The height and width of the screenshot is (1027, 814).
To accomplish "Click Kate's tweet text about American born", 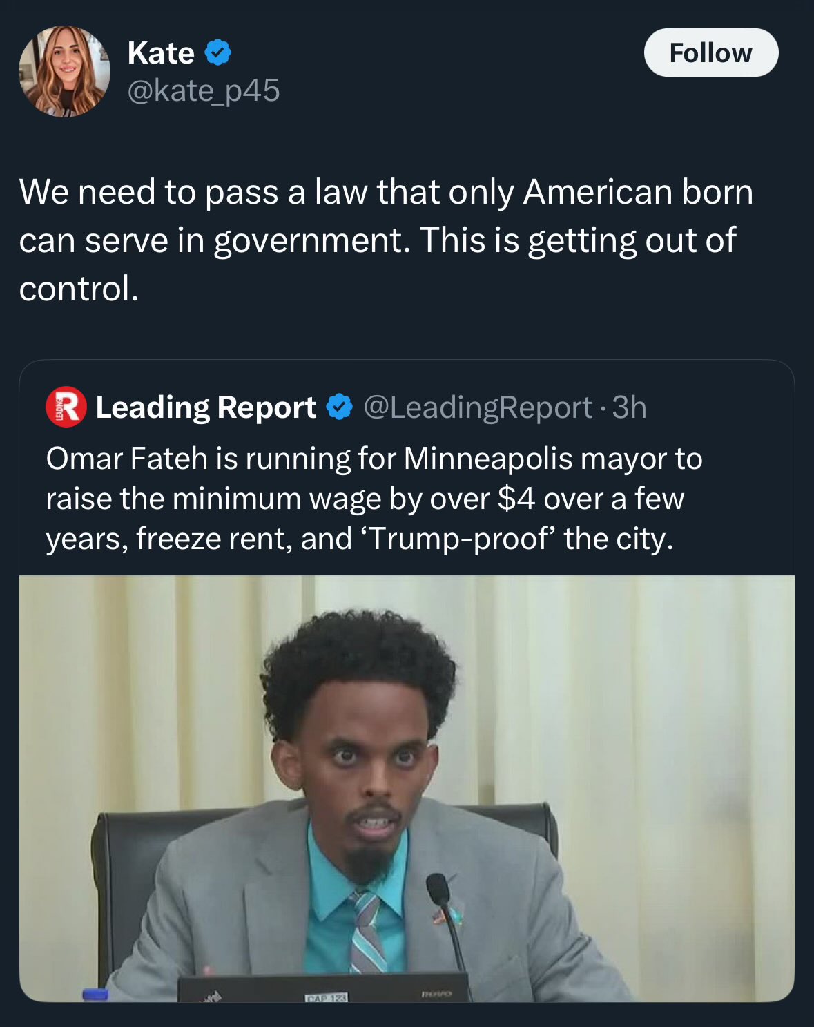I will [386, 240].
